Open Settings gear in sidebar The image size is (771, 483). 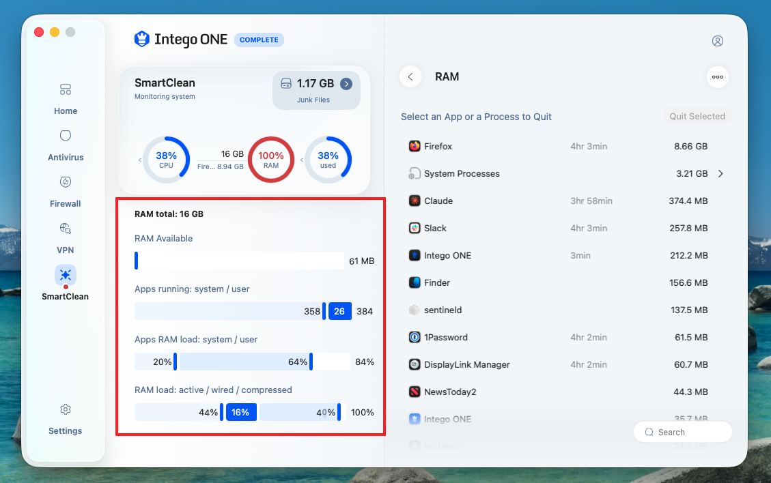point(66,419)
